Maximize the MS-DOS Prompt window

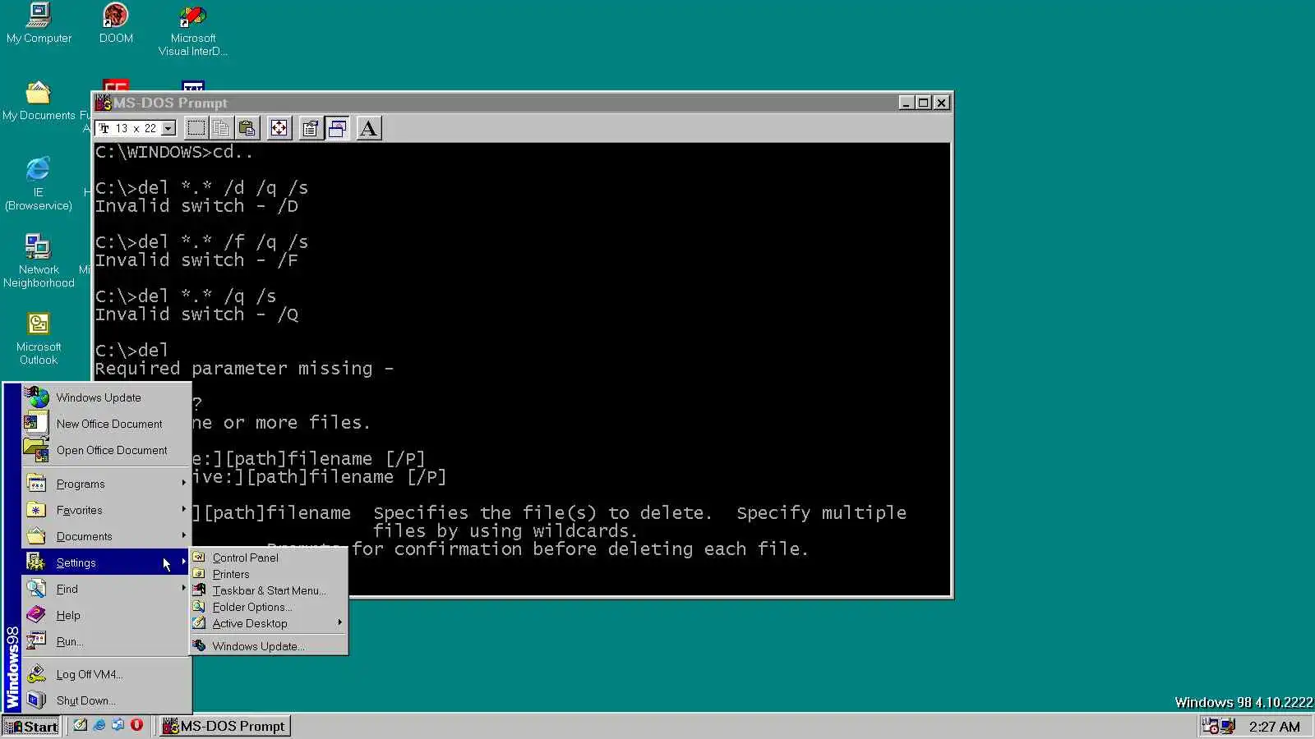[x=923, y=103]
